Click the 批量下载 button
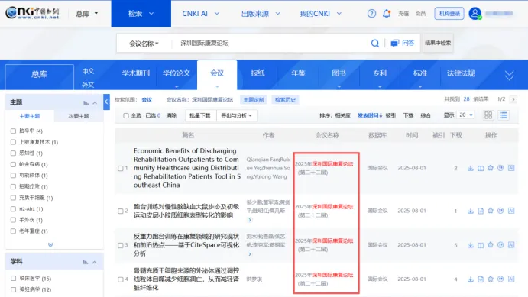 [x=200, y=115]
